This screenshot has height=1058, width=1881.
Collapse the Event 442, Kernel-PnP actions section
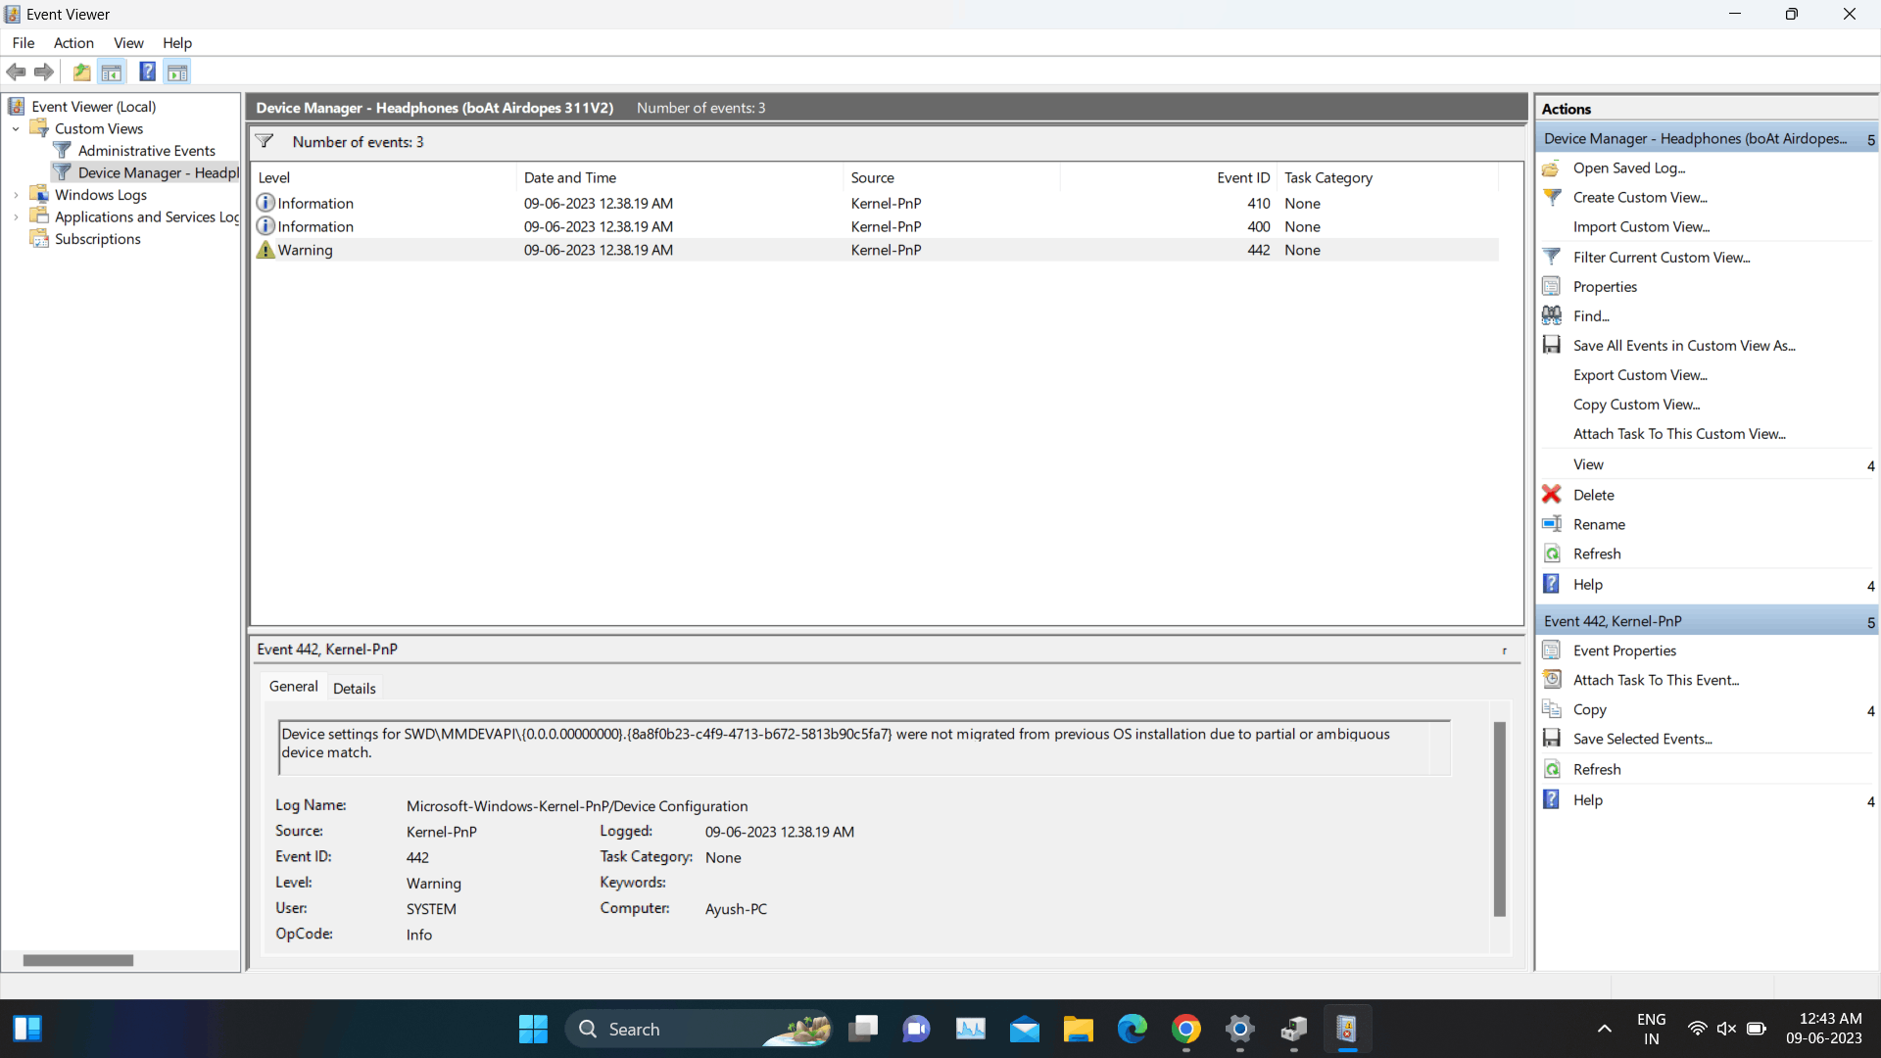click(x=1870, y=622)
